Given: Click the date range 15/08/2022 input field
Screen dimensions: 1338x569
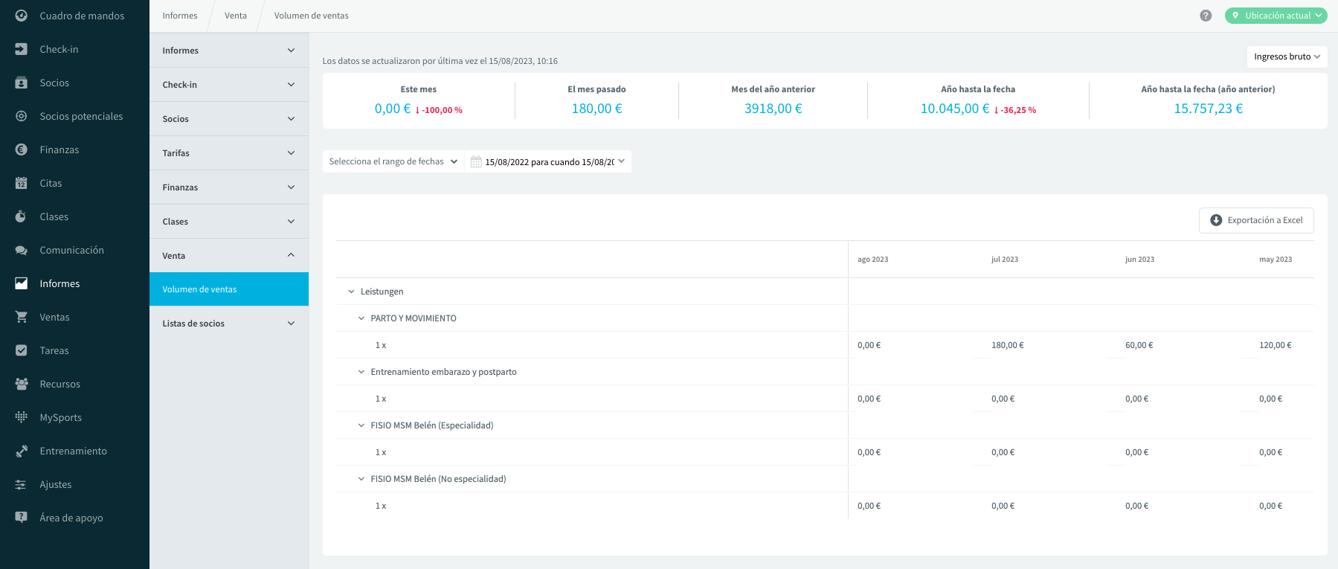Looking at the screenshot, I should pos(549,161).
